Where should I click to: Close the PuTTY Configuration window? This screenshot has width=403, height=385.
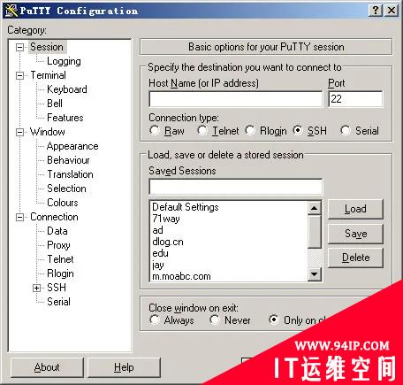tap(392, 11)
